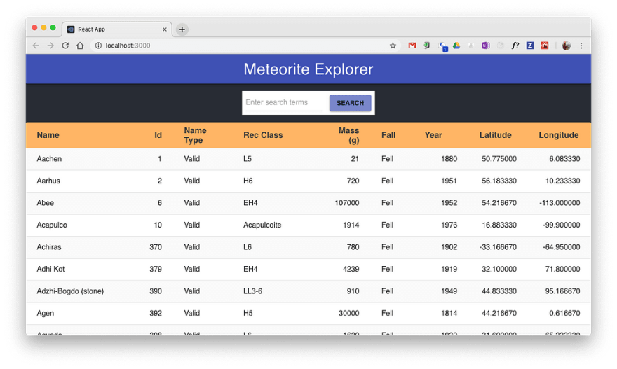Click the Longitude column header
The image size is (617, 369).
(559, 135)
